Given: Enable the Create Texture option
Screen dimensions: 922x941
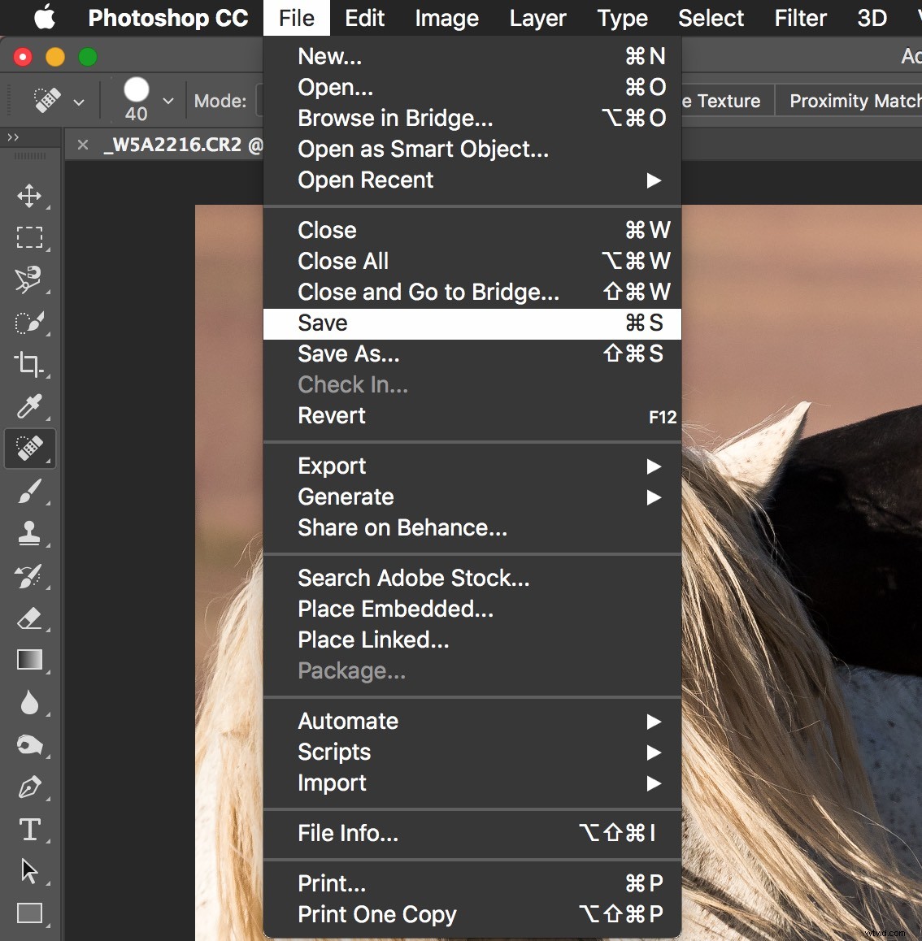Looking at the screenshot, I should pyautogui.click(x=724, y=101).
